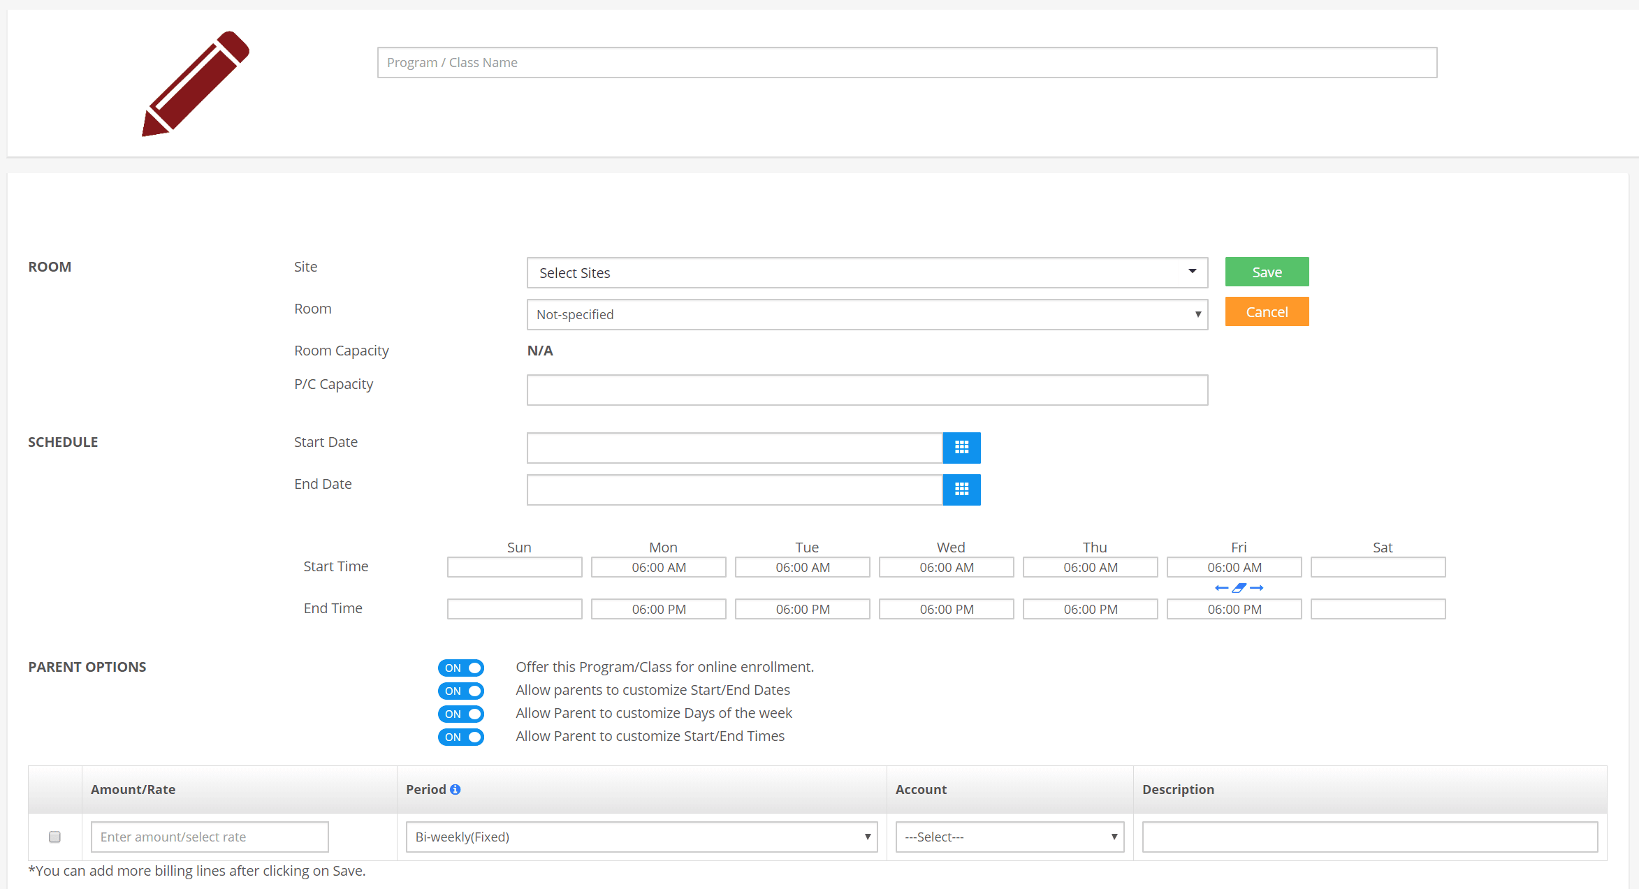The height and width of the screenshot is (889, 1639).
Task: Click the Monday start time field
Action: (x=658, y=567)
